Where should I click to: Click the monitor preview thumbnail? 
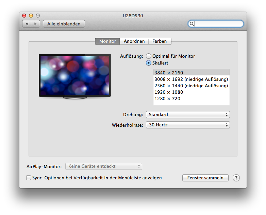click(x=75, y=76)
